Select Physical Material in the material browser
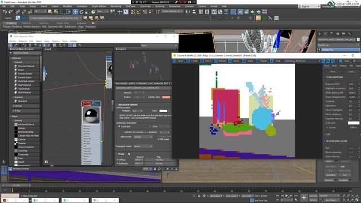361x203 pixels. (x=26, y=66)
